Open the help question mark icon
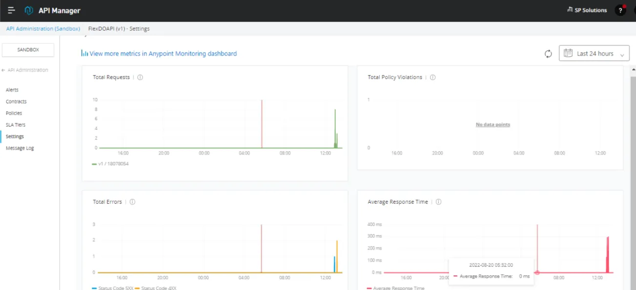 (620, 10)
